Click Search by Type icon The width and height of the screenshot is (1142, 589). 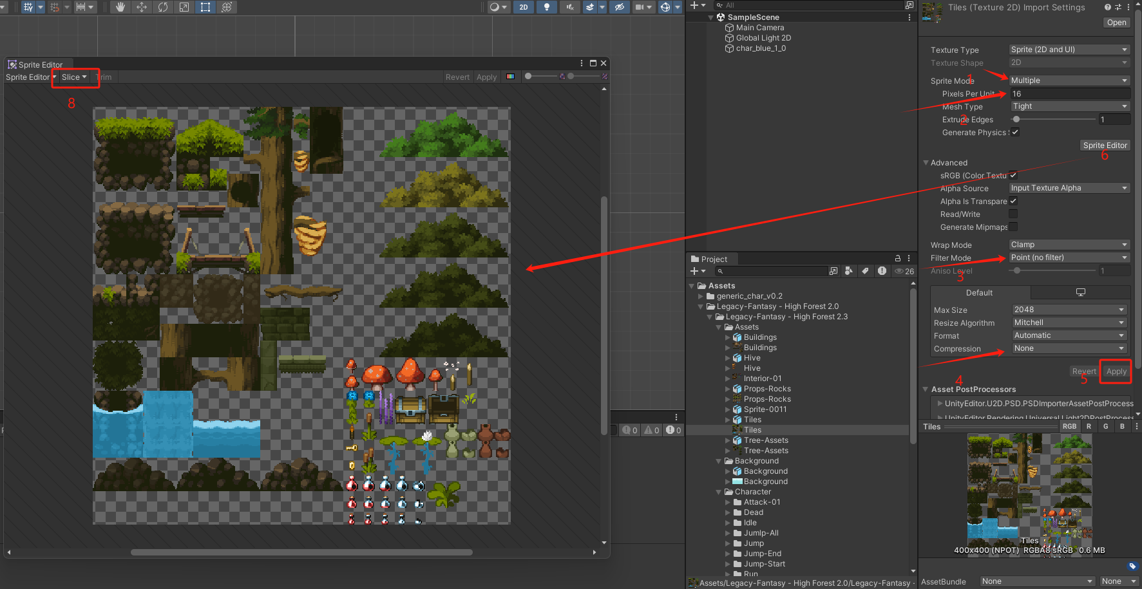point(849,271)
